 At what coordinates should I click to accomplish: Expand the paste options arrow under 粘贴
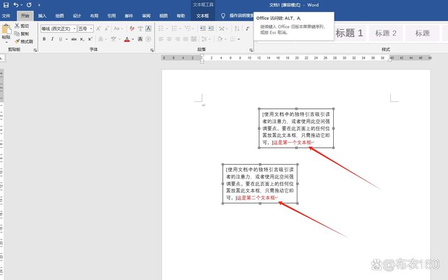pyautogui.click(x=6, y=43)
